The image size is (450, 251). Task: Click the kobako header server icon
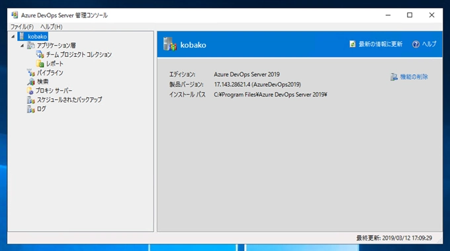pos(169,44)
